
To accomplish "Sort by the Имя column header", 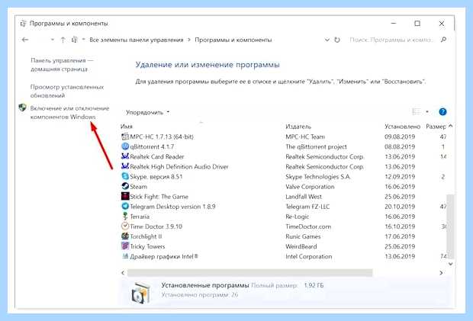I will pyautogui.click(x=127, y=127).
